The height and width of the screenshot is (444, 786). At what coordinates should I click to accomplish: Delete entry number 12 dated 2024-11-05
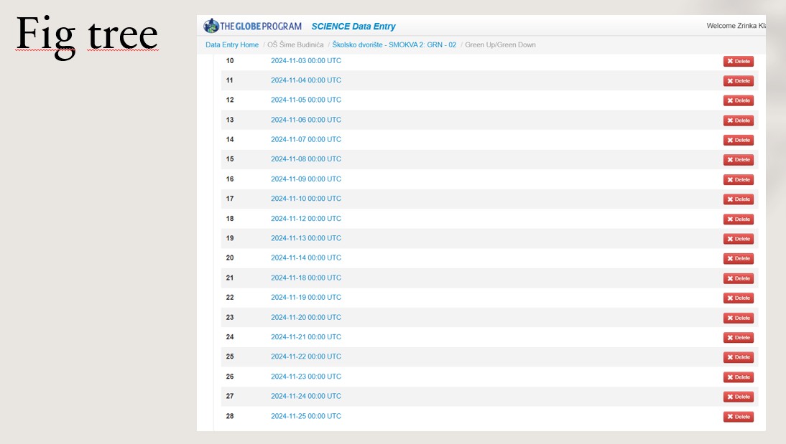coord(738,101)
